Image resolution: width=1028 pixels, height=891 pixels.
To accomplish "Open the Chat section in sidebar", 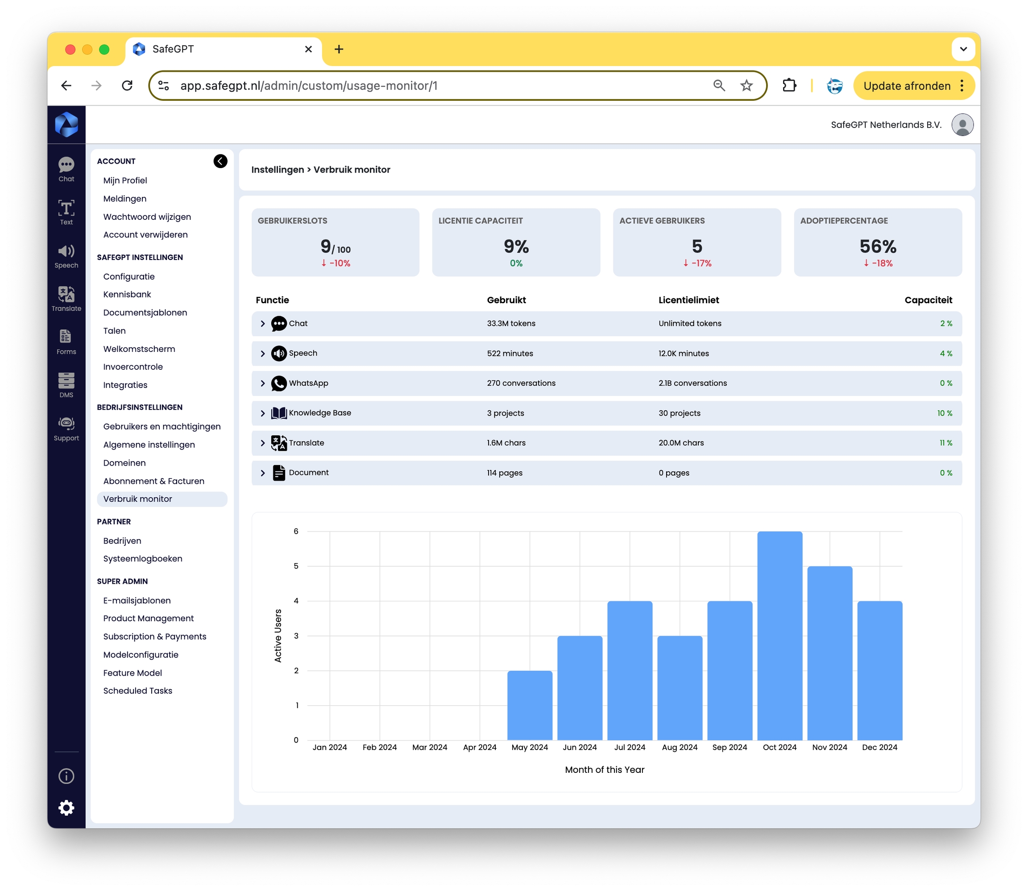I will [x=66, y=169].
